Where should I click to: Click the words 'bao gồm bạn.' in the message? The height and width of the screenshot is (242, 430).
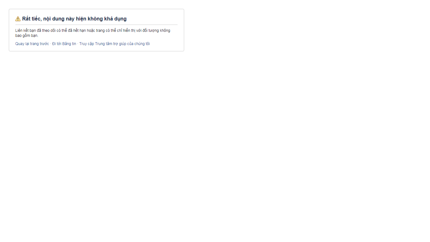27,36
